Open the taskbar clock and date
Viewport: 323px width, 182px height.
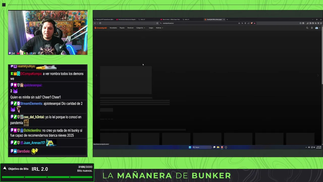point(319,147)
